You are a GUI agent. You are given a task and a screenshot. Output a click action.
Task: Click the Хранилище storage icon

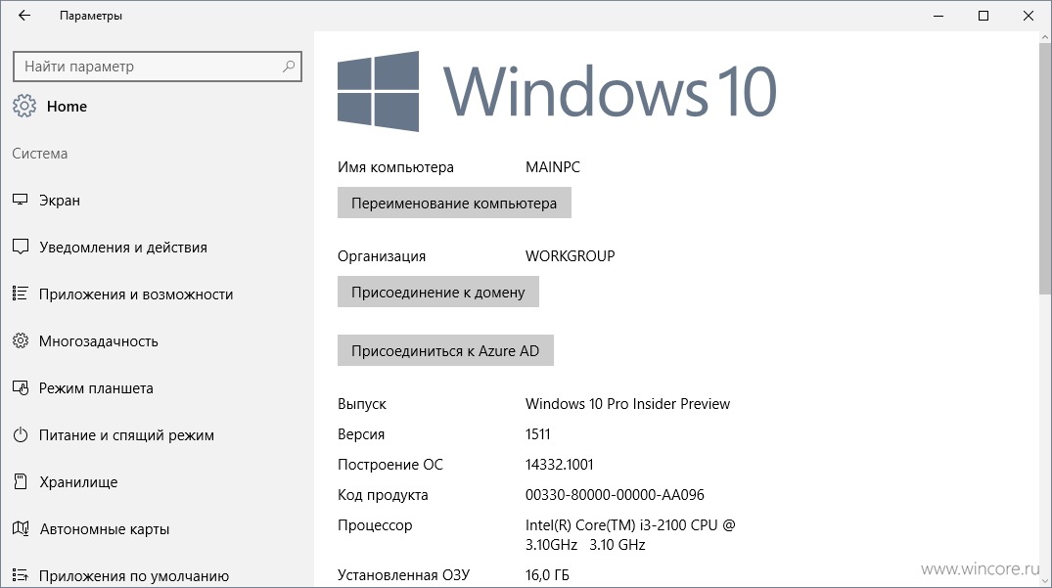pos(21,481)
